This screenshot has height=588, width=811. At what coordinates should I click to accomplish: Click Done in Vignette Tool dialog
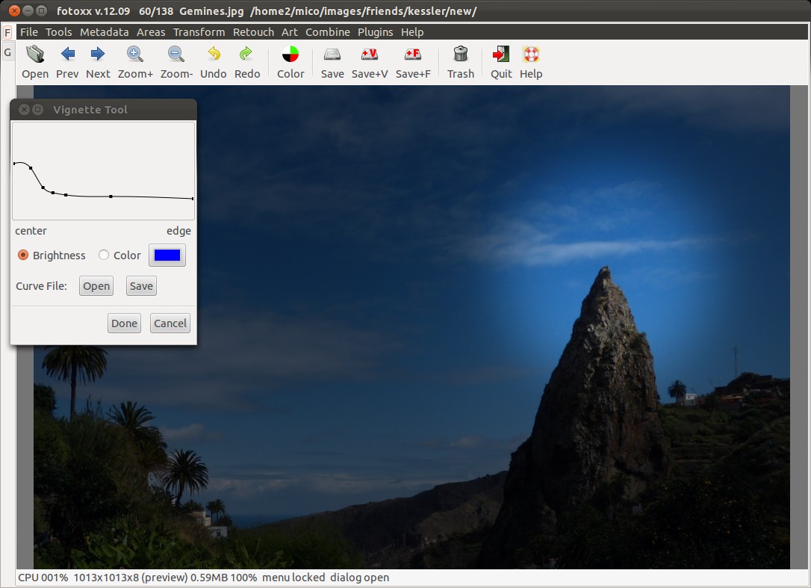click(x=124, y=324)
